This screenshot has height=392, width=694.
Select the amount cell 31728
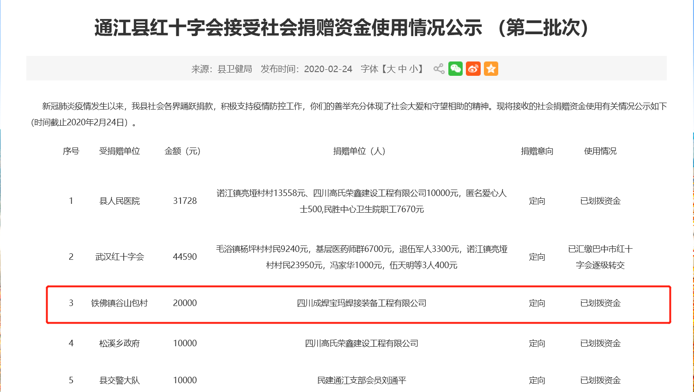pyautogui.click(x=185, y=201)
